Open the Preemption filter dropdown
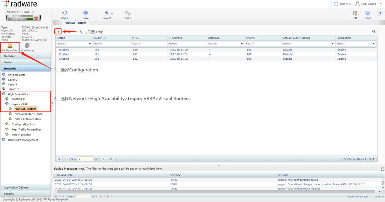The image size is (385, 202). pyautogui.click(x=374, y=44)
